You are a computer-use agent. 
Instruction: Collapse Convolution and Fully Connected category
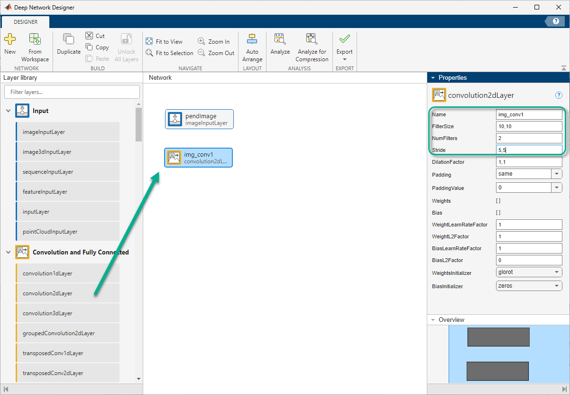(x=8, y=252)
